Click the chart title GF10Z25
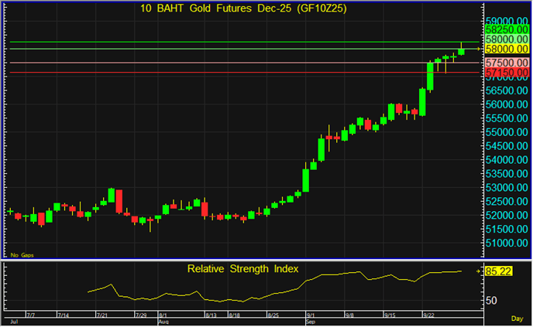 tap(243, 9)
